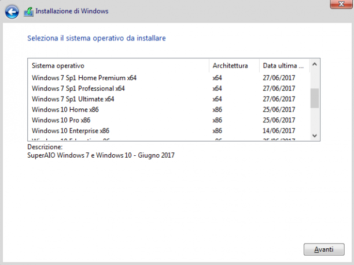Click the blue back arrow button
354x265 pixels.
coord(12,12)
